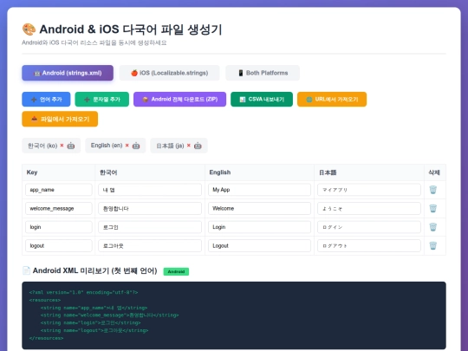Remove 日本語 (ja) language with red x
The width and height of the screenshot is (468, 351).
click(189, 146)
